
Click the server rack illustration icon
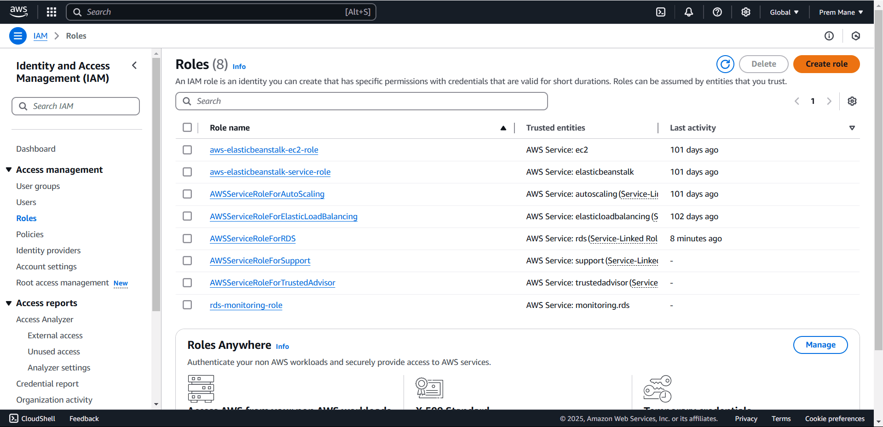pos(201,389)
